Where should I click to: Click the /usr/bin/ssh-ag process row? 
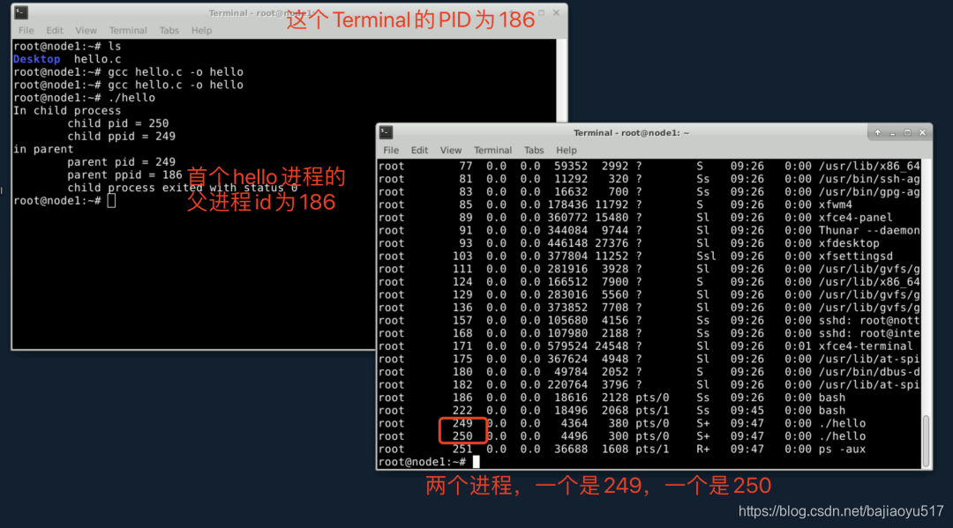coord(649,178)
